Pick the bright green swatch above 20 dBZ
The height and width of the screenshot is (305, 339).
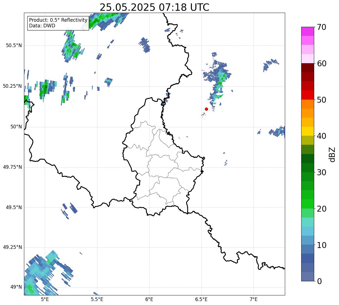(308, 204)
